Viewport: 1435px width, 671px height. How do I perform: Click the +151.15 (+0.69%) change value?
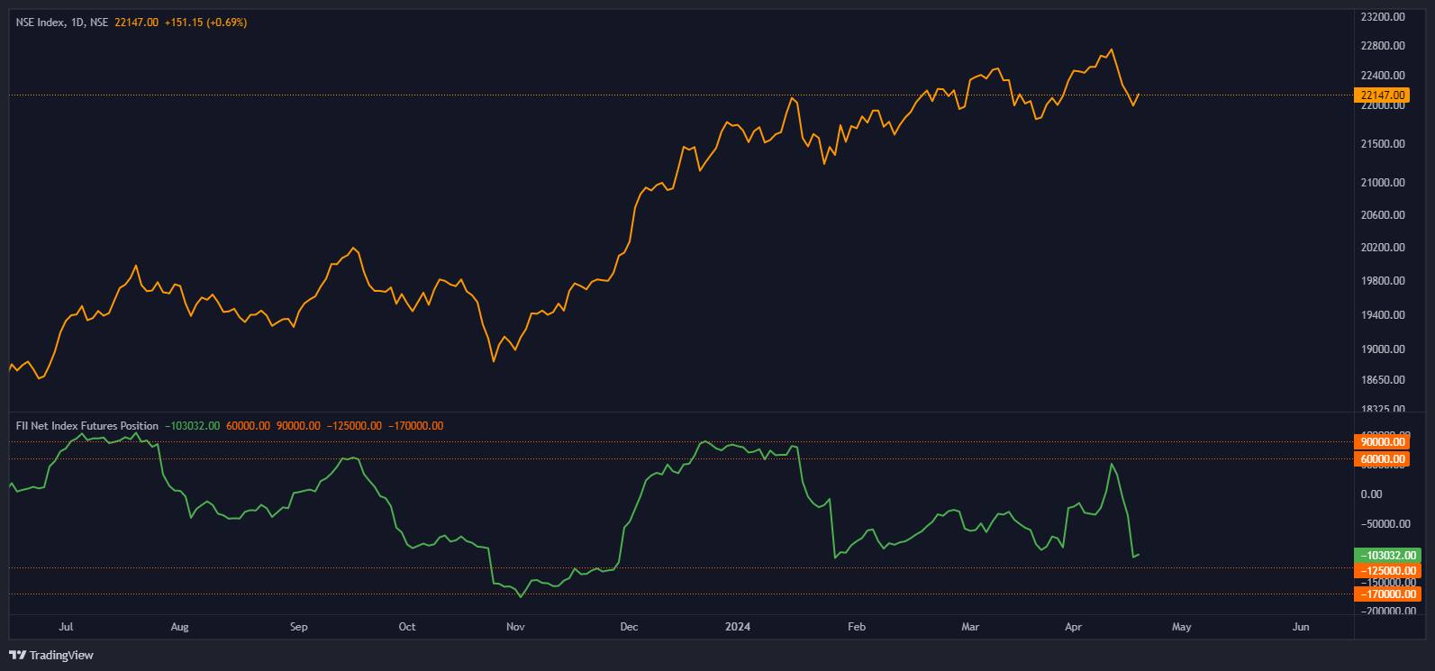(x=205, y=23)
